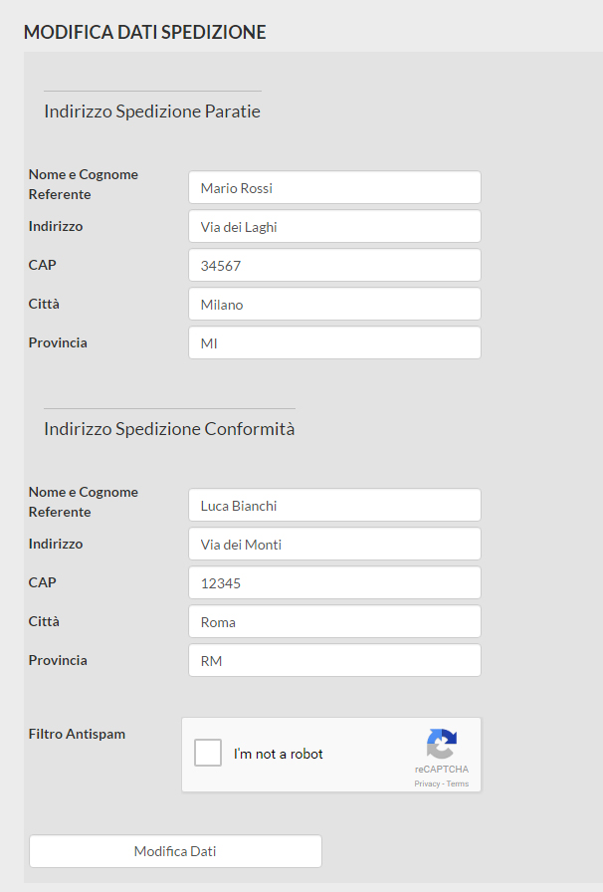
Task: Select the CAP field showing 34567
Action: (333, 265)
